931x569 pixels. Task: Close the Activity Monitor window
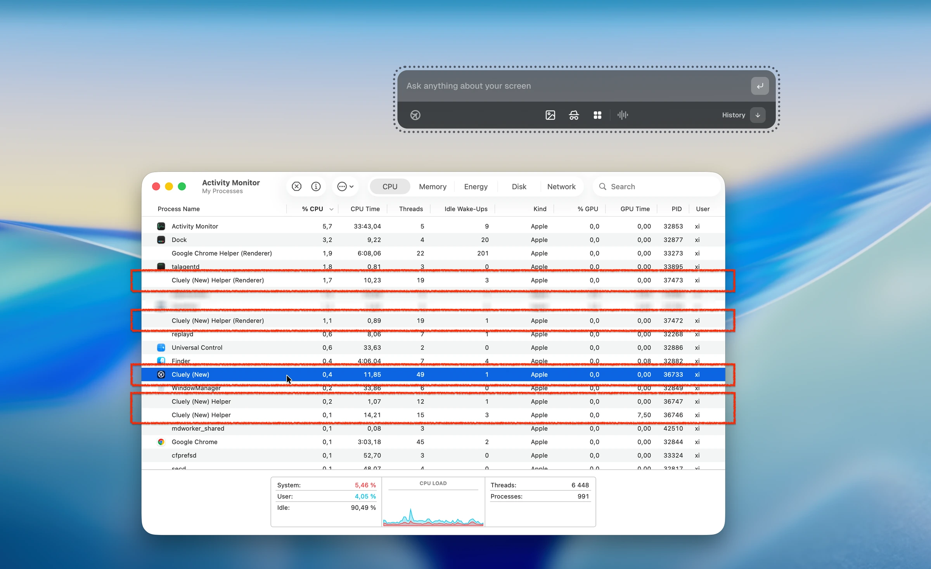(156, 187)
